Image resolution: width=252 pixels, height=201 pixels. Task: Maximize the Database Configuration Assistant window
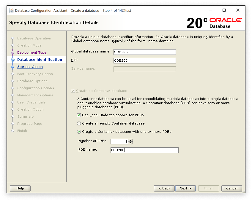(x=224, y=10)
